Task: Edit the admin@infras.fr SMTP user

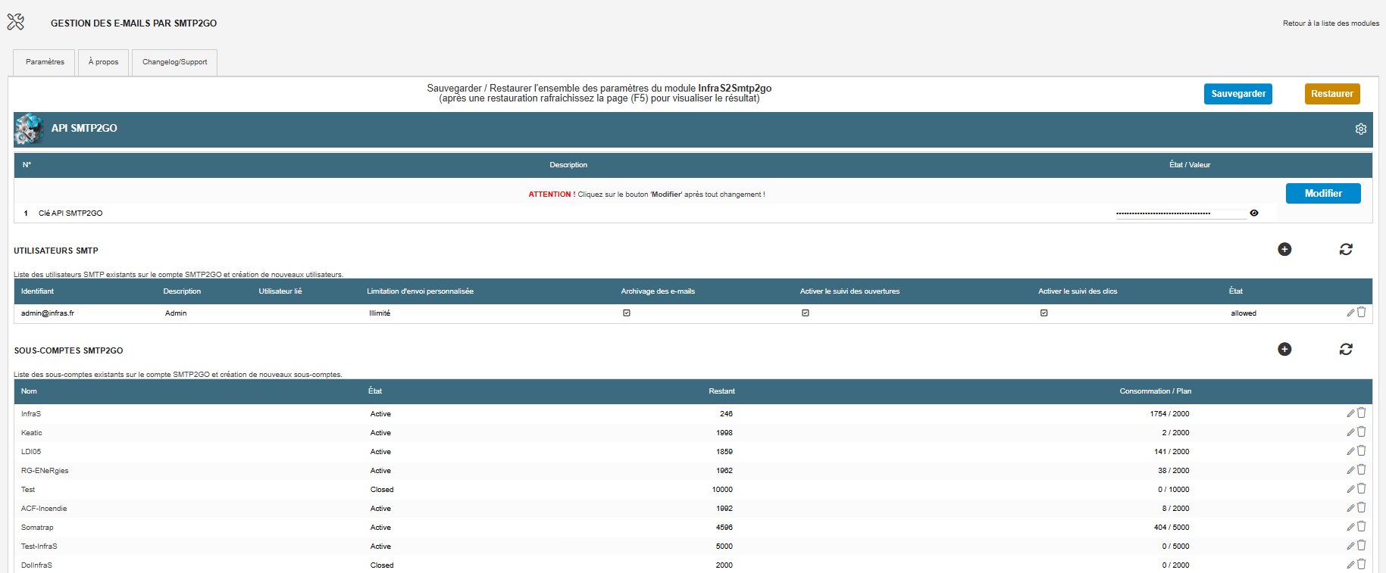Action: tap(1350, 313)
